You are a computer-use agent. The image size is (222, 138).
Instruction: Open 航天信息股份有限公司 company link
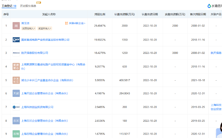35,53
